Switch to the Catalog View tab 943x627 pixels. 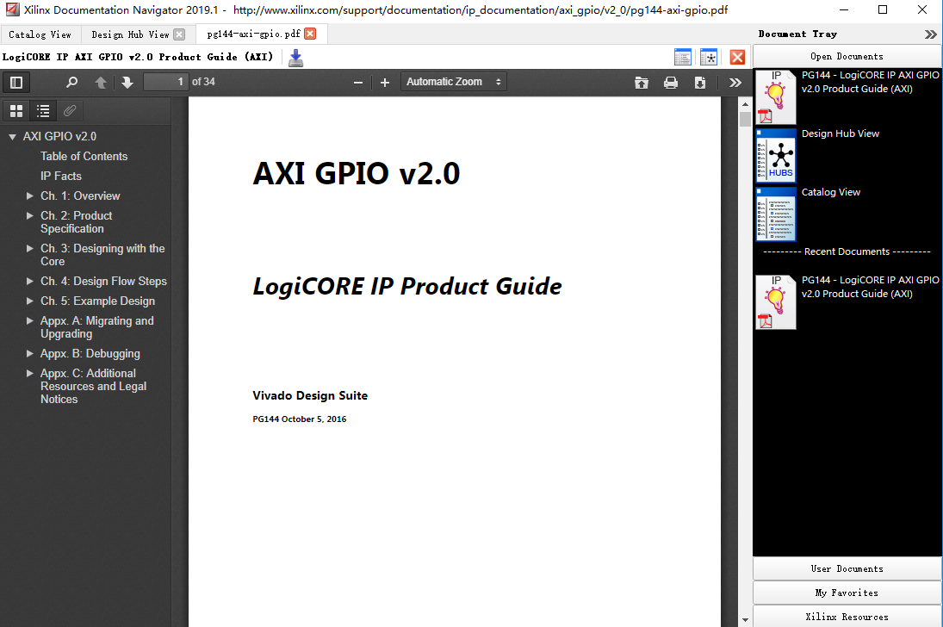coord(40,34)
